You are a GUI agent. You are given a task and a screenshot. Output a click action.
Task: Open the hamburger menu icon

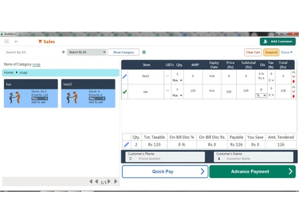click(x=7, y=41)
